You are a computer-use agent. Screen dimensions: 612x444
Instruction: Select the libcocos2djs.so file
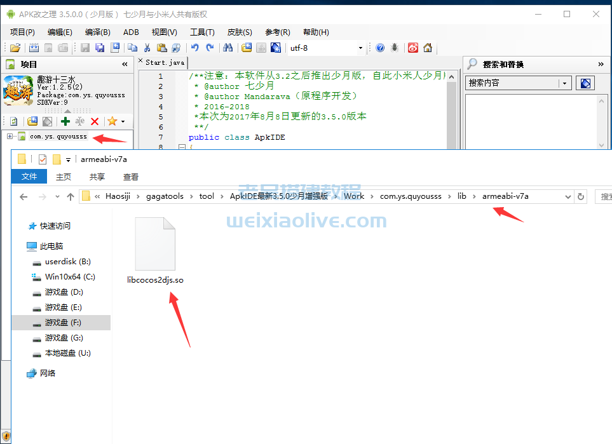coord(155,251)
